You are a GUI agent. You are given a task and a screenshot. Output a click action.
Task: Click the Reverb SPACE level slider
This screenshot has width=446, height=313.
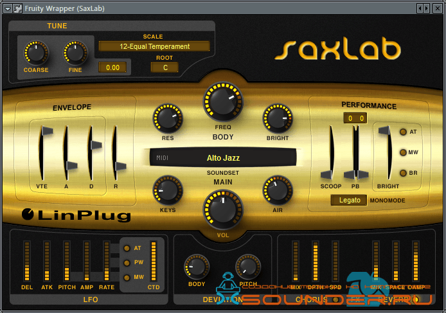(x=396, y=261)
